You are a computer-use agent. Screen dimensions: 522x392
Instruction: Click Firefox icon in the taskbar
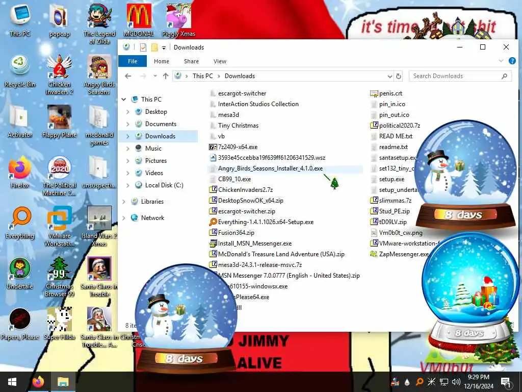pos(38,382)
